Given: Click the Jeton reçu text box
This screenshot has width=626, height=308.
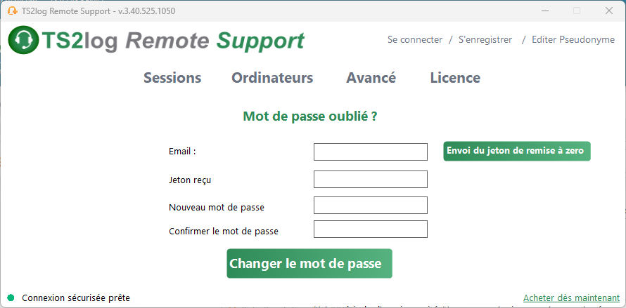Looking at the screenshot, I should [x=371, y=180].
